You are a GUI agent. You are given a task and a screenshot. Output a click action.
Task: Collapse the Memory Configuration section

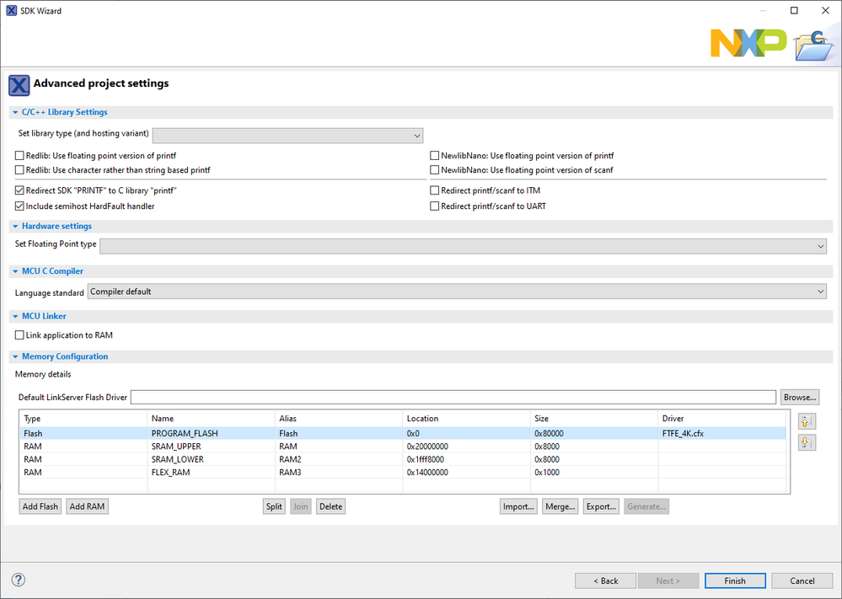15,356
